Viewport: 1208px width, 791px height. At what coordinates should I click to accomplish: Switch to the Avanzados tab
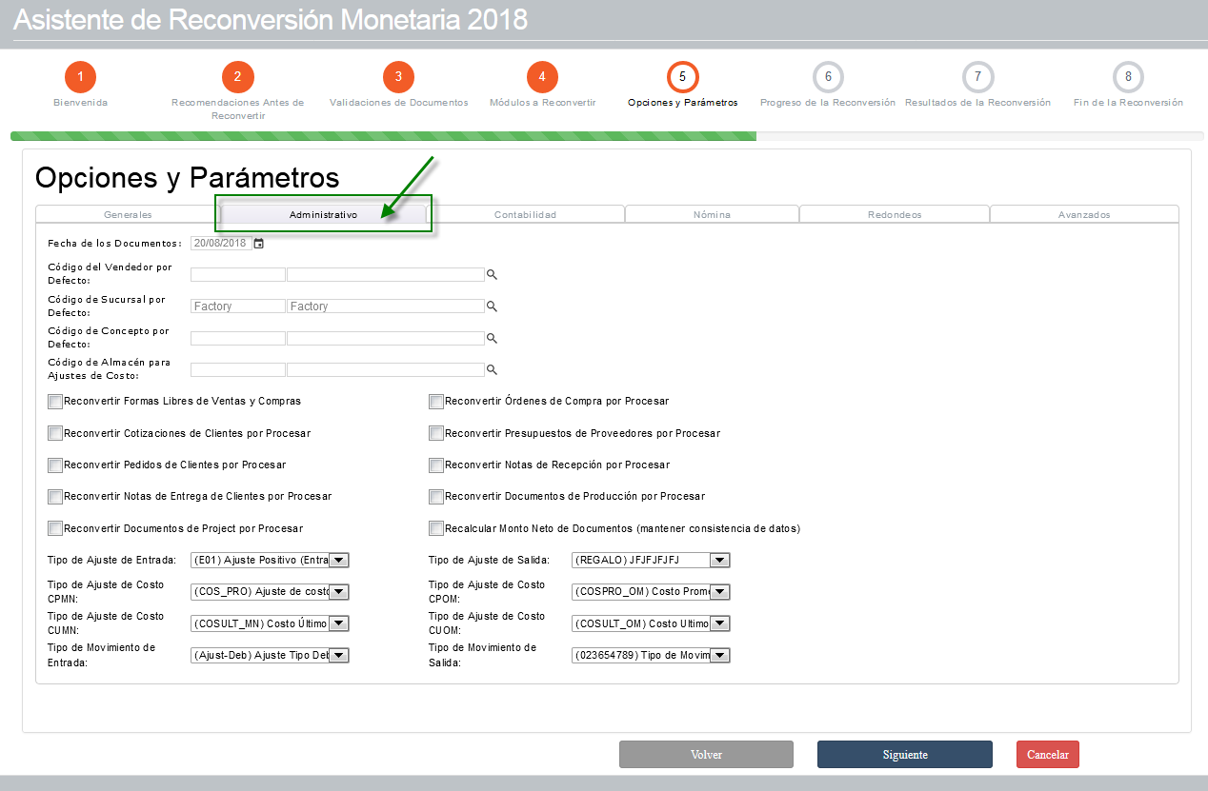click(1084, 215)
